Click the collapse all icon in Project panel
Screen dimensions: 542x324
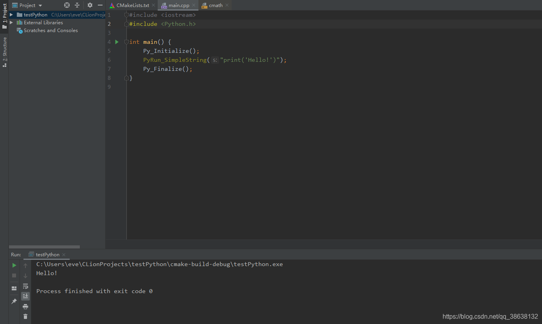pyautogui.click(x=77, y=5)
